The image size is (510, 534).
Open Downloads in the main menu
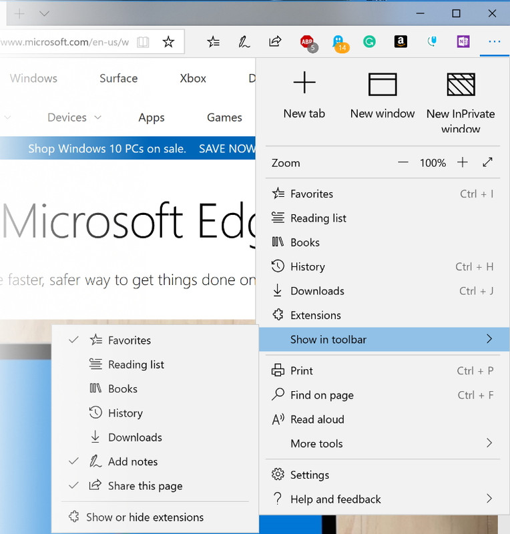pyautogui.click(x=382, y=291)
